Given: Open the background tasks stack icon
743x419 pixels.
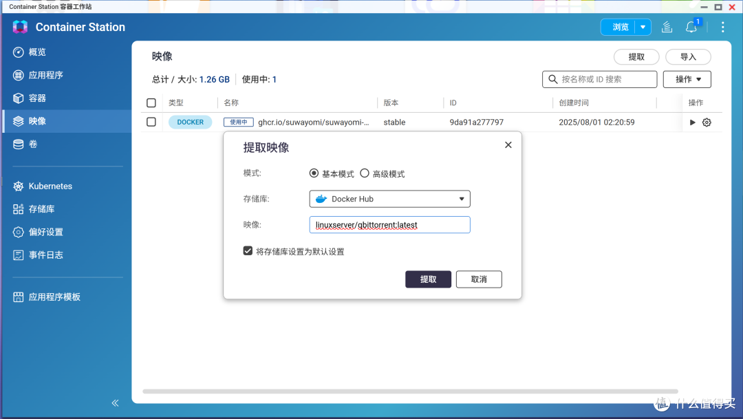Looking at the screenshot, I should pyautogui.click(x=667, y=27).
